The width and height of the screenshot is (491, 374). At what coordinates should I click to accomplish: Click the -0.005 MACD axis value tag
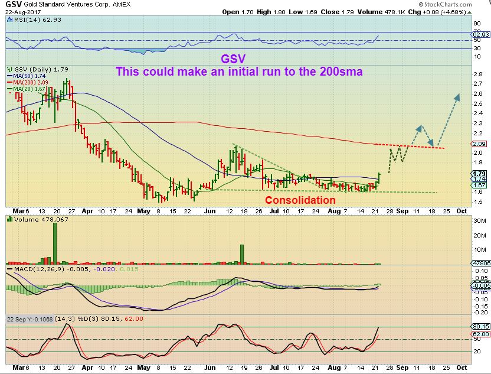[x=482, y=285]
